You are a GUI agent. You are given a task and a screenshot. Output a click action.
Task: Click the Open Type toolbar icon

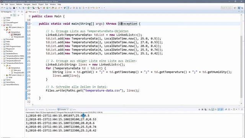[53, 8]
